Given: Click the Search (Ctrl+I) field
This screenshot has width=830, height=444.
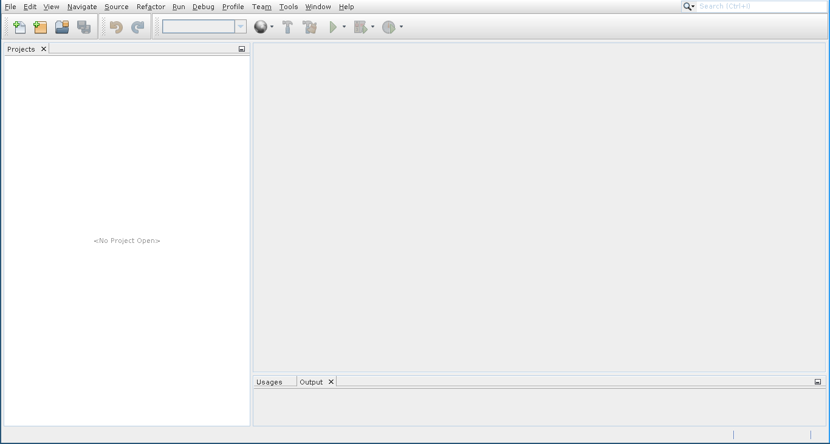Looking at the screenshot, I should tap(761, 6).
